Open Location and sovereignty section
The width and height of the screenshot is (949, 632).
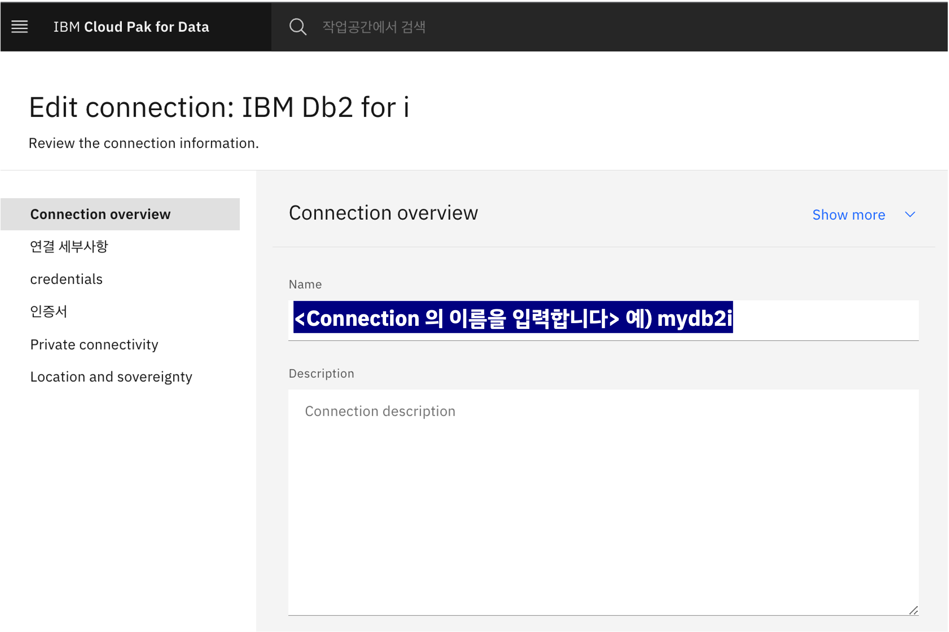click(x=111, y=377)
